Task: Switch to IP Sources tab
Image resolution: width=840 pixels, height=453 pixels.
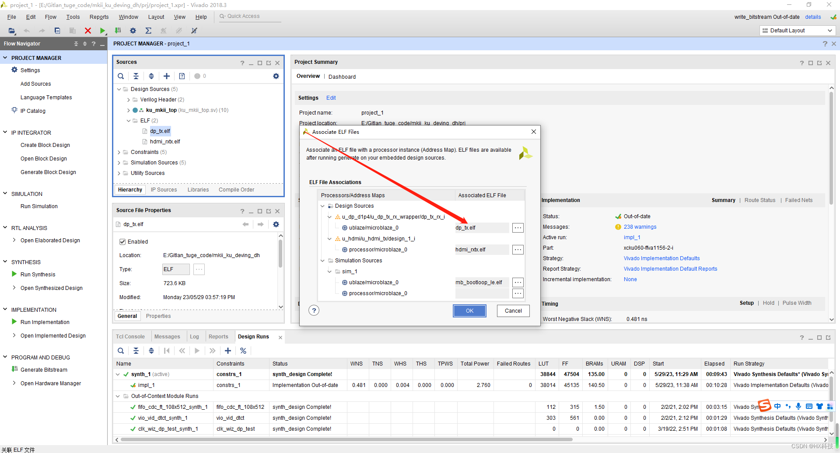Action: coord(164,190)
